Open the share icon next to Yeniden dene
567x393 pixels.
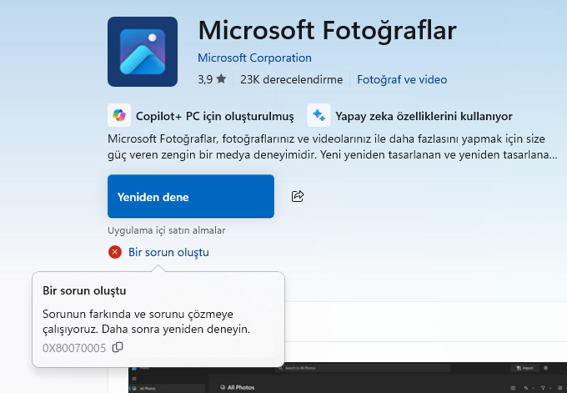pos(298,196)
